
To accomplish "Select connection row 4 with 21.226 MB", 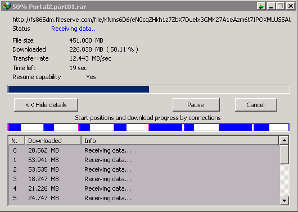I will 144,188.
